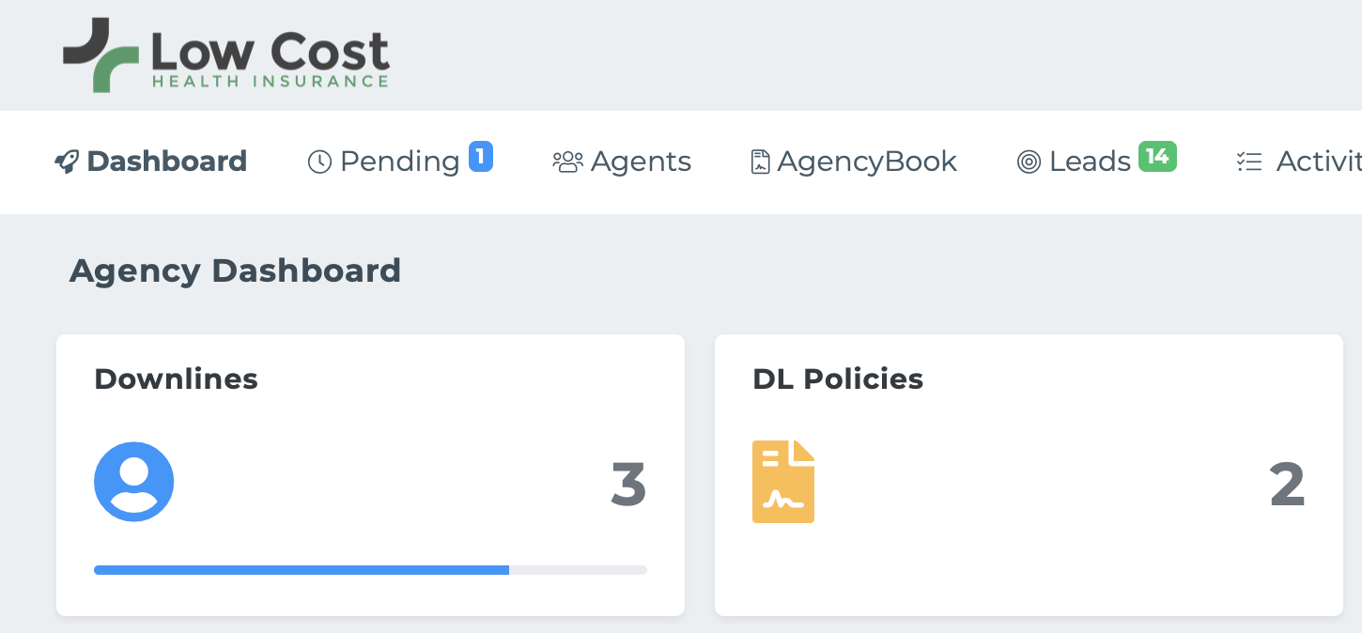This screenshot has width=1362, height=633.
Task: Click the checklist icon beside Activity
Action: pyautogui.click(x=1248, y=162)
